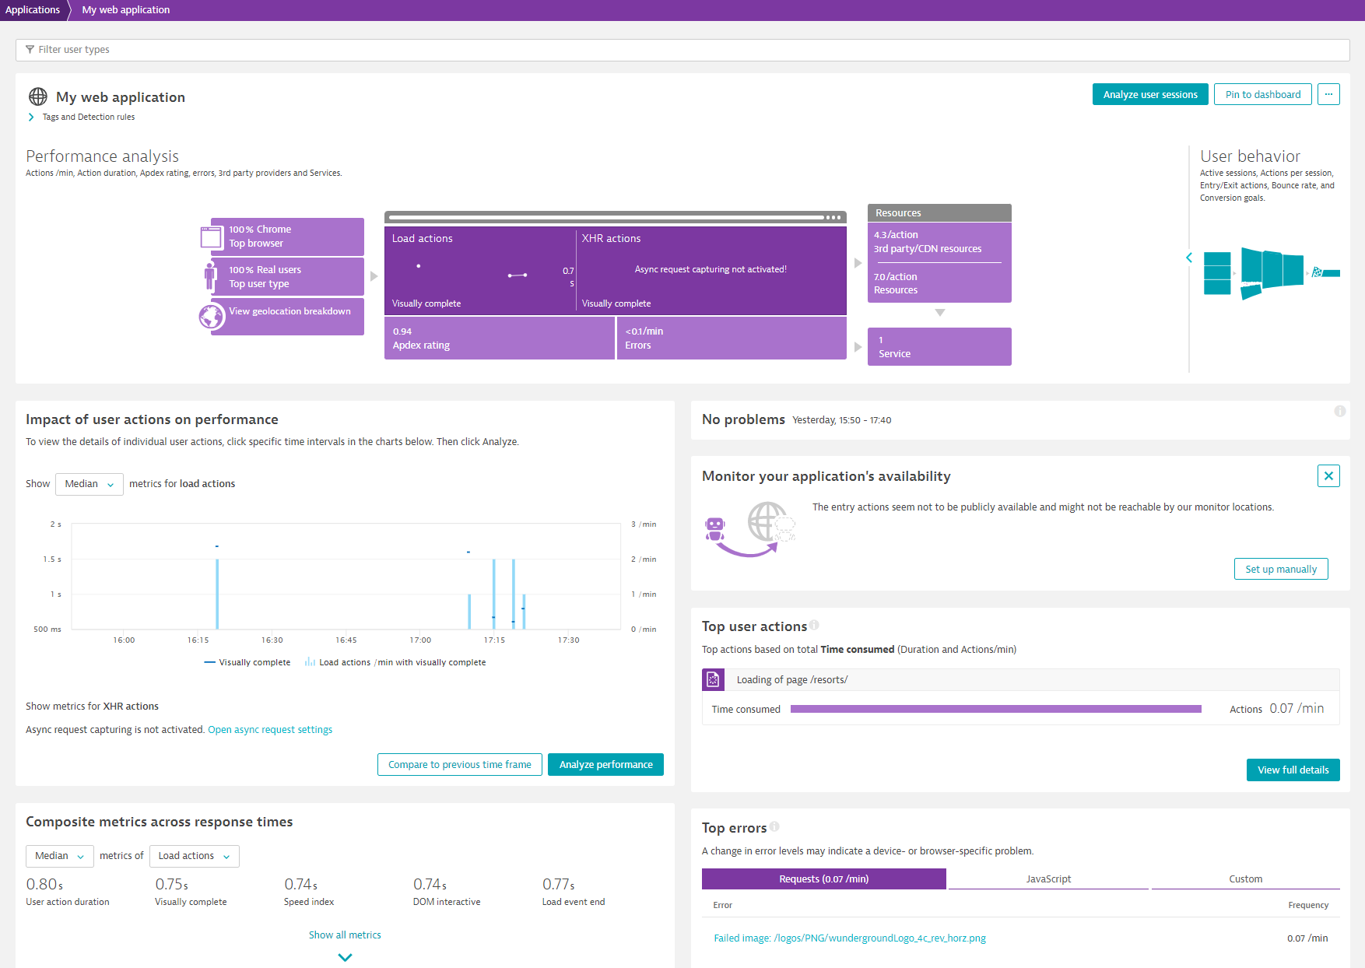Toggle Visually complete legend in chart

[247, 662]
